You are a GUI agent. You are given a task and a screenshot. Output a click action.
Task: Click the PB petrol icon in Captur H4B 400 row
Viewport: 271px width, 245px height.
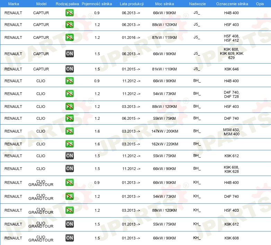(x=70, y=13)
